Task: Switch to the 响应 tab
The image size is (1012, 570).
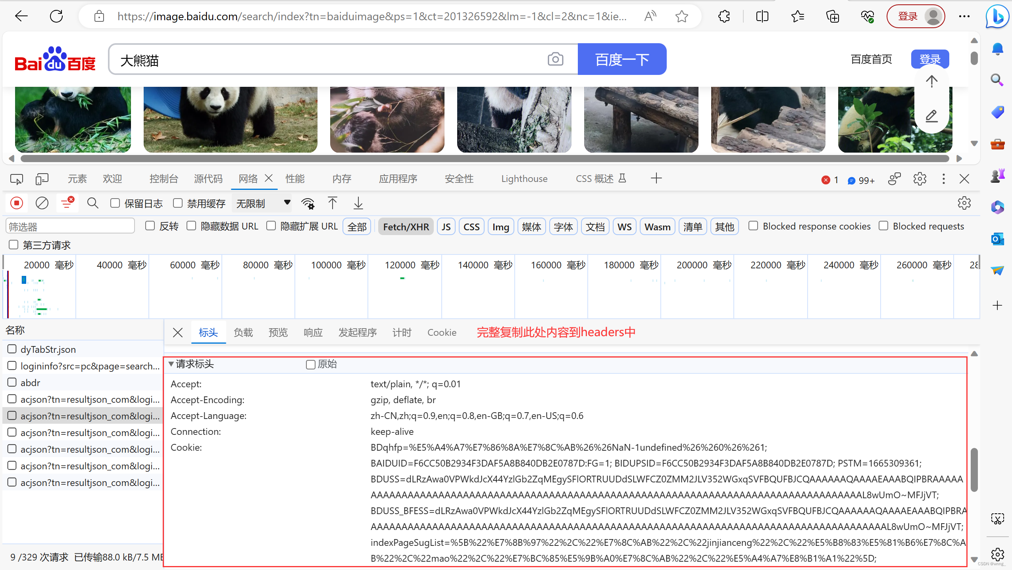Action: (313, 333)
